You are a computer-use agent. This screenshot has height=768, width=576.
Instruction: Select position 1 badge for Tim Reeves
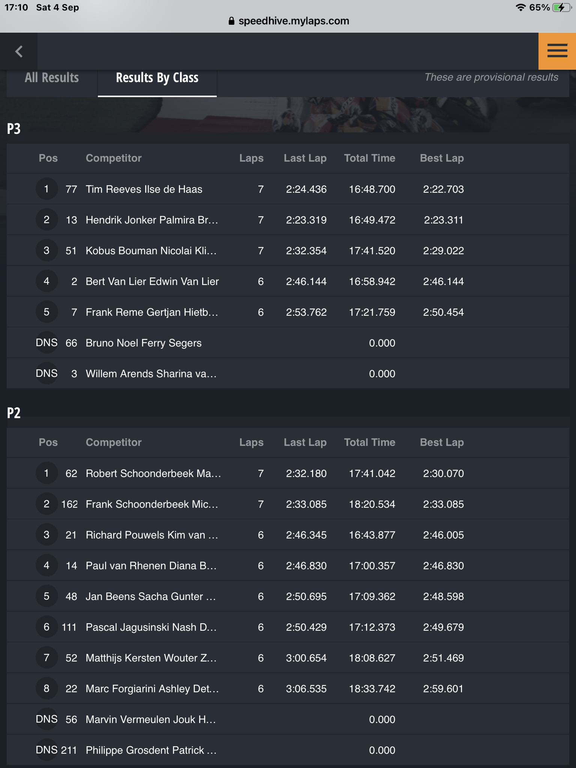point(46,189)
